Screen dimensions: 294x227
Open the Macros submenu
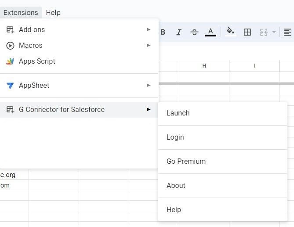click(x=79, y=45)
